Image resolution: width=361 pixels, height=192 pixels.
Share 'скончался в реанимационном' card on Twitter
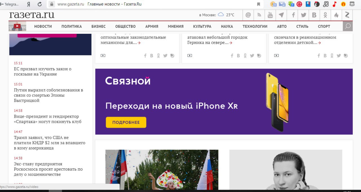tap(339, 56)
